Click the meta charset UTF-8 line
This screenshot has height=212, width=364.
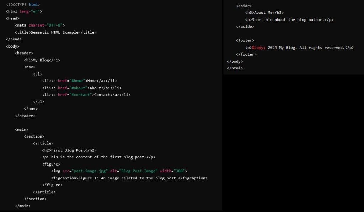pos(40,25)
